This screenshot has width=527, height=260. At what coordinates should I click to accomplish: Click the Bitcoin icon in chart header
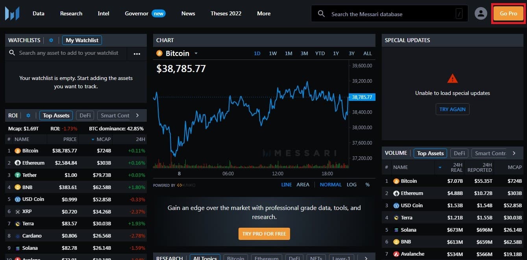click(159, 53)
